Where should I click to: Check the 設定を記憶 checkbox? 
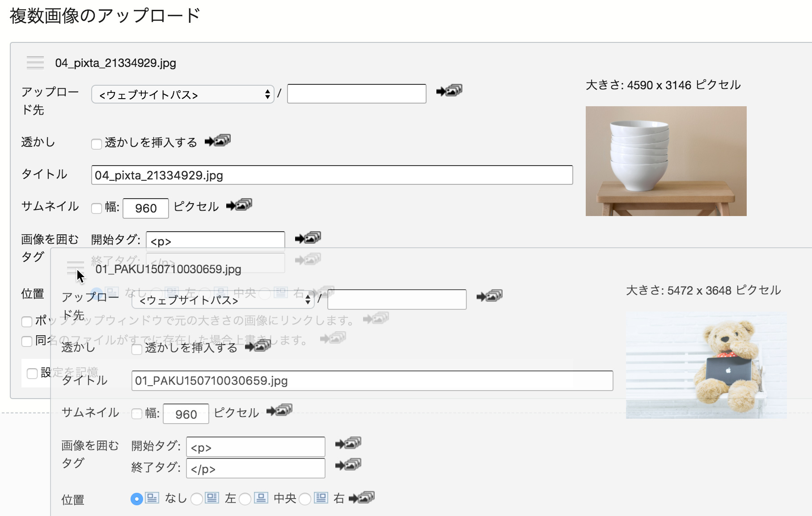coord(32,373)
